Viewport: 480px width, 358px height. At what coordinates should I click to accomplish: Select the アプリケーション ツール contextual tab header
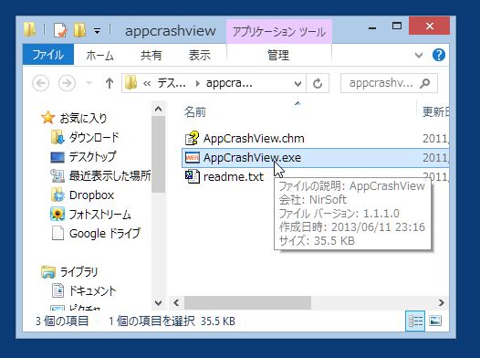pyautogui.click(x=279, y=32)
